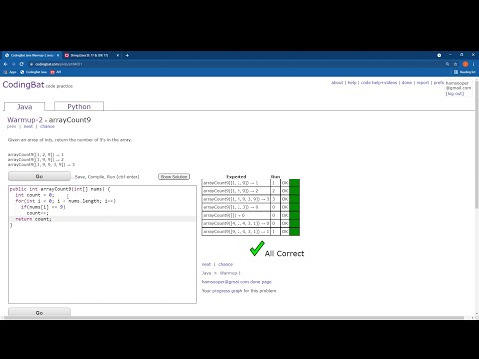479x359 pixels.
Task: Click the for loop line in the code
Action: point(65,201)
